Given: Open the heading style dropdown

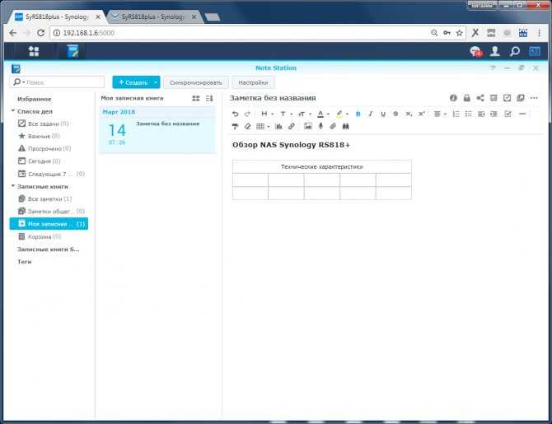Looking at the screenshot, I should pos(267,114).
